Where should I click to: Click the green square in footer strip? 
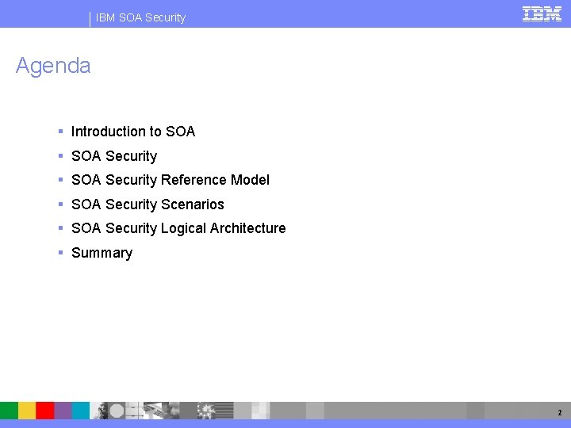[x=9, y=411]
